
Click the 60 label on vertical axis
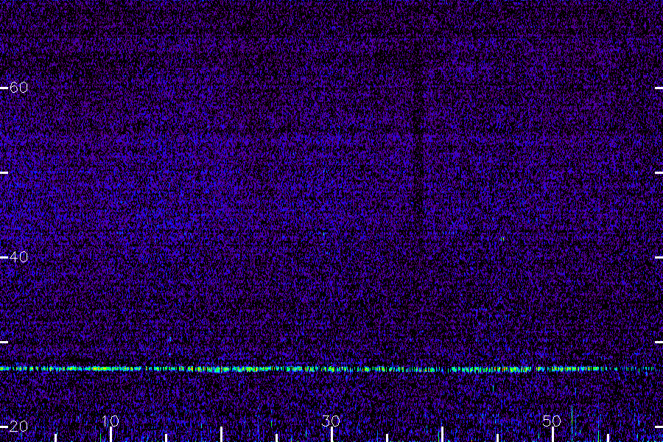[x=18, y=88]
